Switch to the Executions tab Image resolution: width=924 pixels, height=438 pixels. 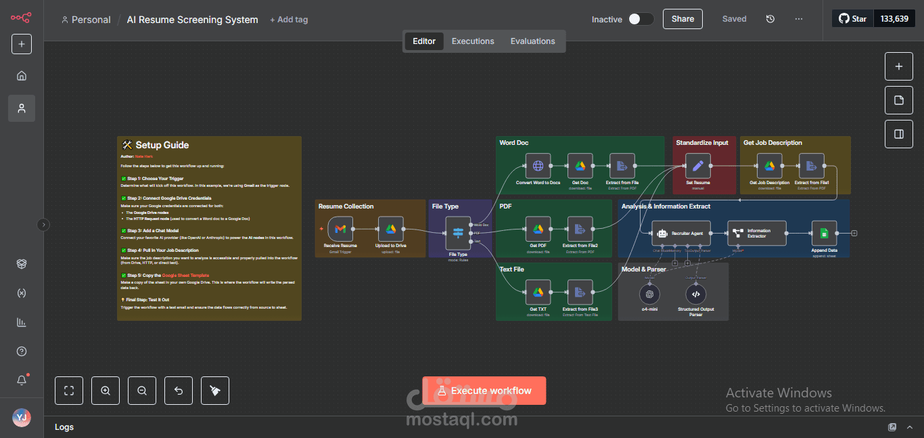coord(473,41)
